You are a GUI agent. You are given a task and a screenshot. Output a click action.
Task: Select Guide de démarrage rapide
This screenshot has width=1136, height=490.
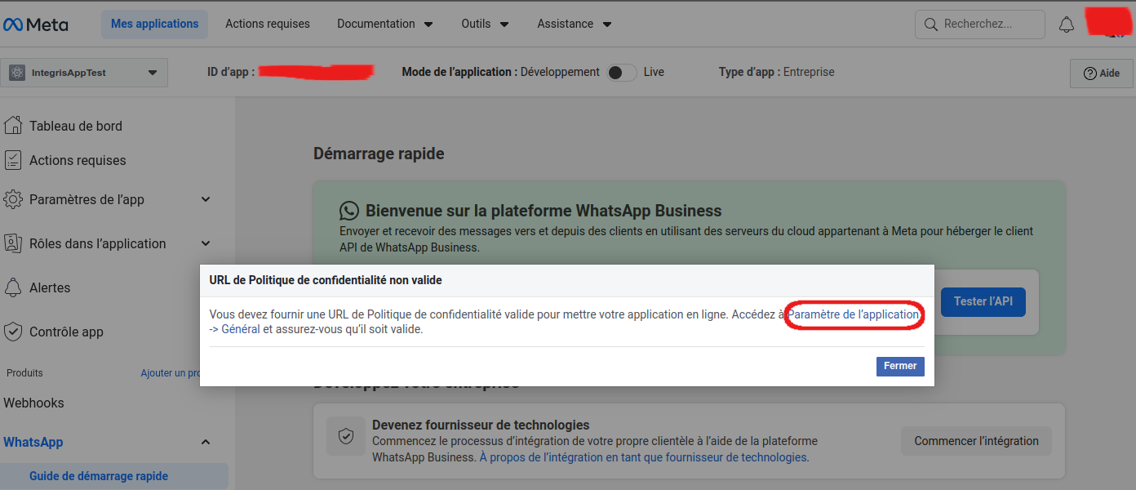click(114, 476)
